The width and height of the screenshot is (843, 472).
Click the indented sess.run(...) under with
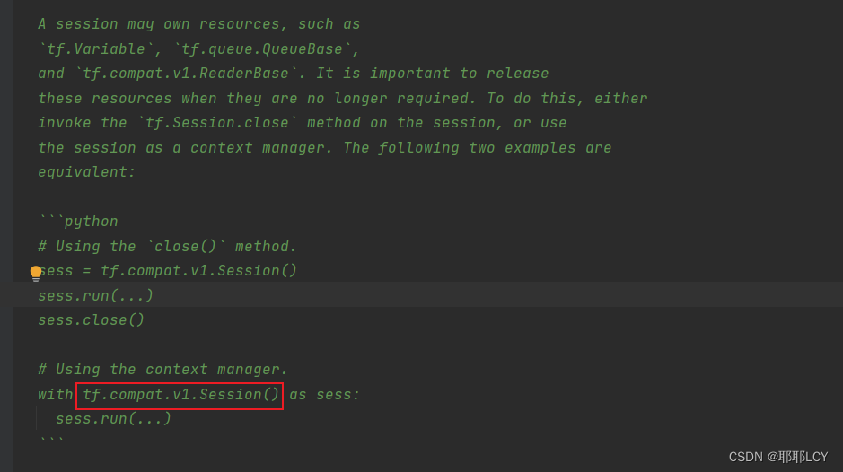click(113, 418)
